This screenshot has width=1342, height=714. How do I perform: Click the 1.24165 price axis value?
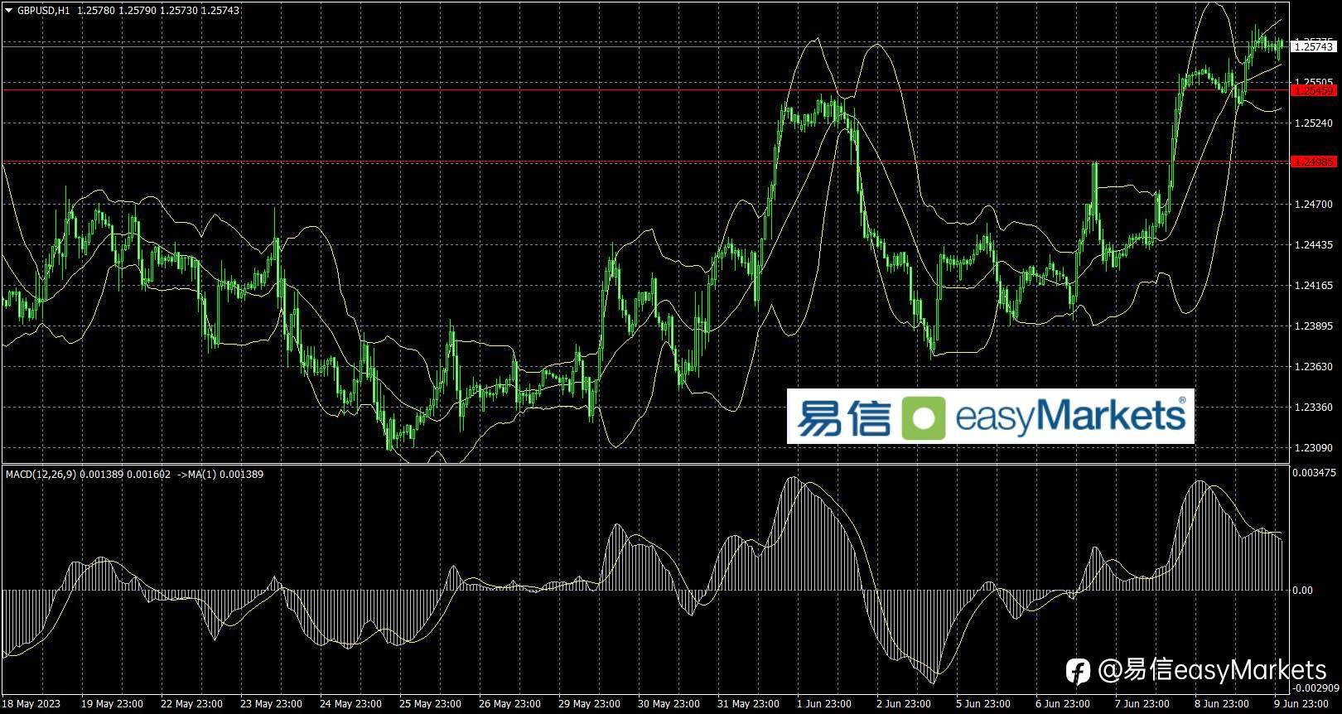coord(1314,285)
